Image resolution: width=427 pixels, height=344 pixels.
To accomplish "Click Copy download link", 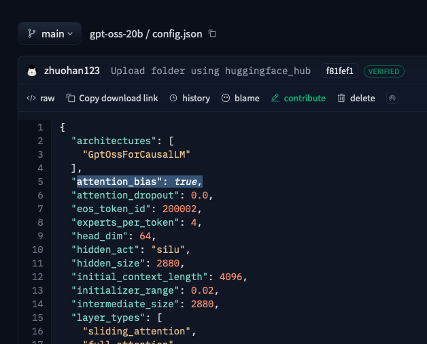I will point(118,99).
